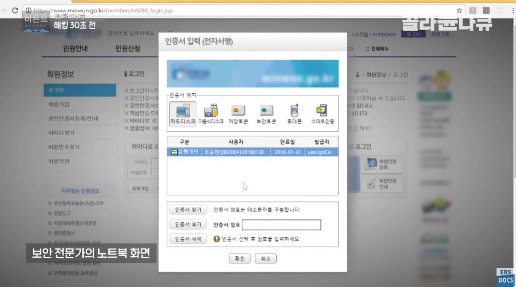Open the 민원신청 menu in background page
The image size is (516, 287).
[128, 48]
